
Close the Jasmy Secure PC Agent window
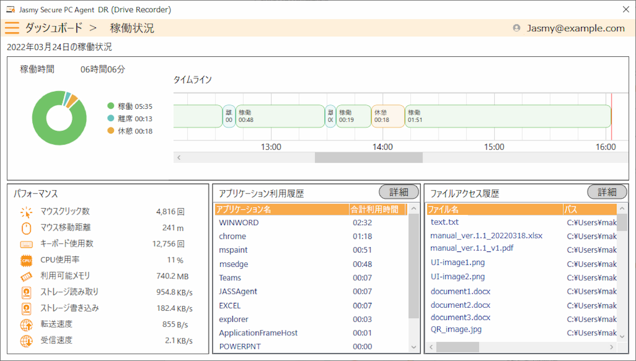point(626,9)
